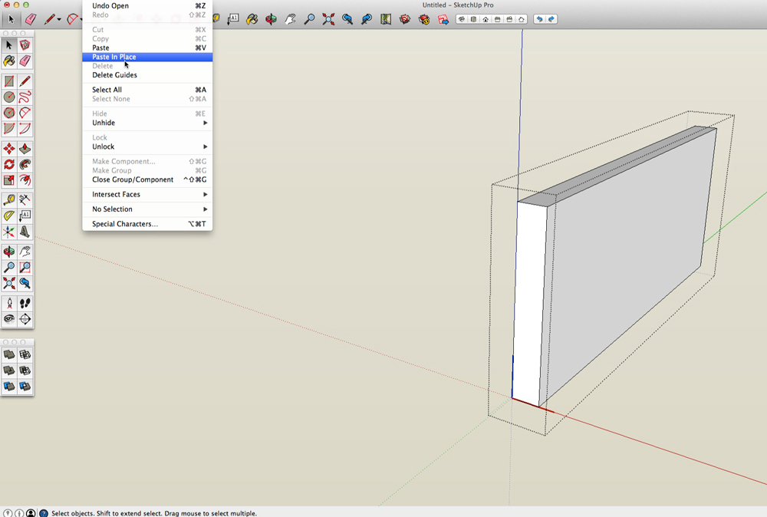Switch to the Front view house icon
Viewport: 767px width, 517px height.
486,19
